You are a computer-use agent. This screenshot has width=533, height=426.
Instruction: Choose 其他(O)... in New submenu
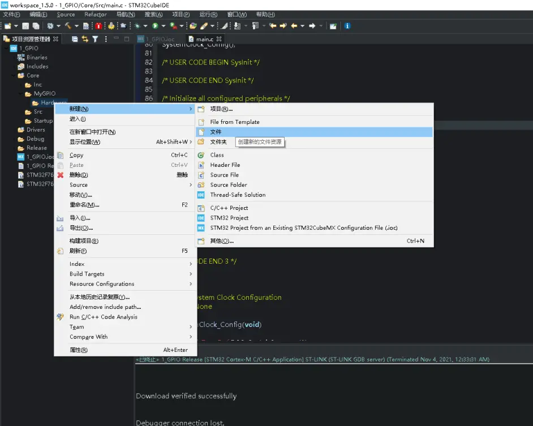(315, 240)
